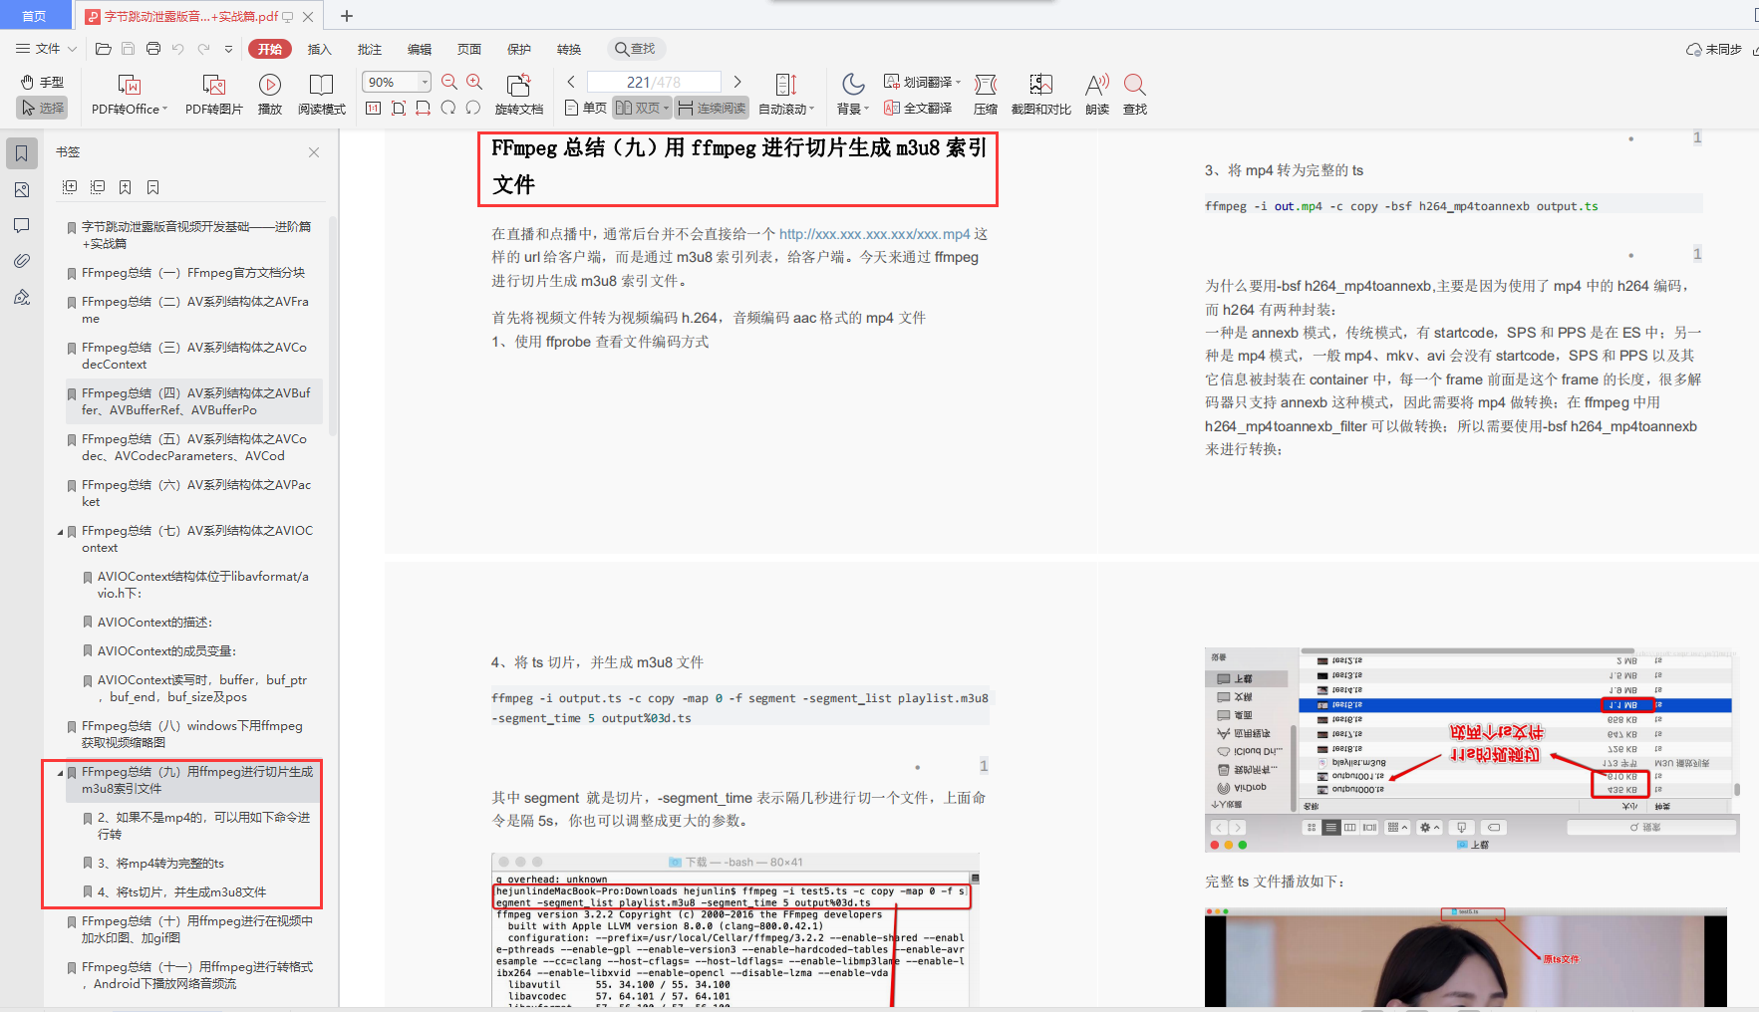
Task: Click the redo arrow icon
Action: click(x=204, y=49)
